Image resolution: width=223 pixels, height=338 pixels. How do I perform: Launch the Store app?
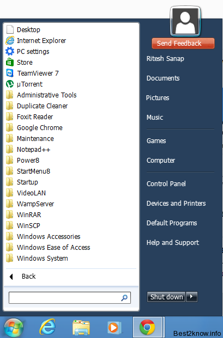19,62
